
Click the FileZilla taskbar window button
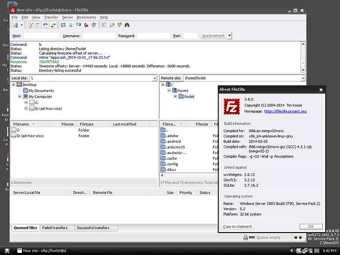point(43,251)
